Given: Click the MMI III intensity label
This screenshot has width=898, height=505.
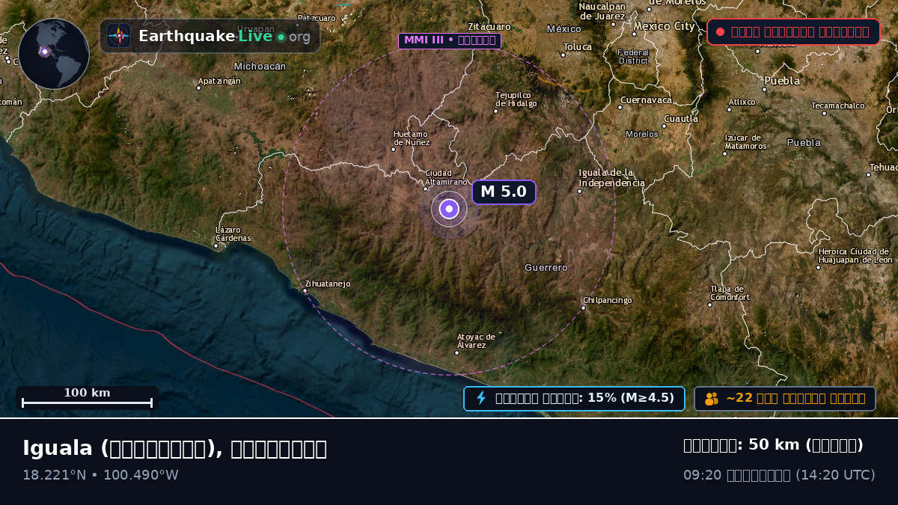Looking at the screenshot, I should click(449, 40).
